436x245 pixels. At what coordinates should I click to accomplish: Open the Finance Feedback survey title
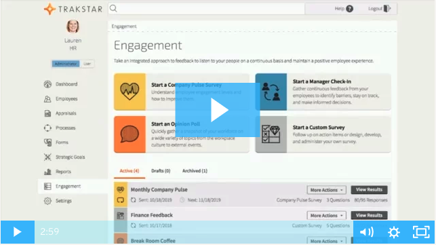[x=151, y=215]
